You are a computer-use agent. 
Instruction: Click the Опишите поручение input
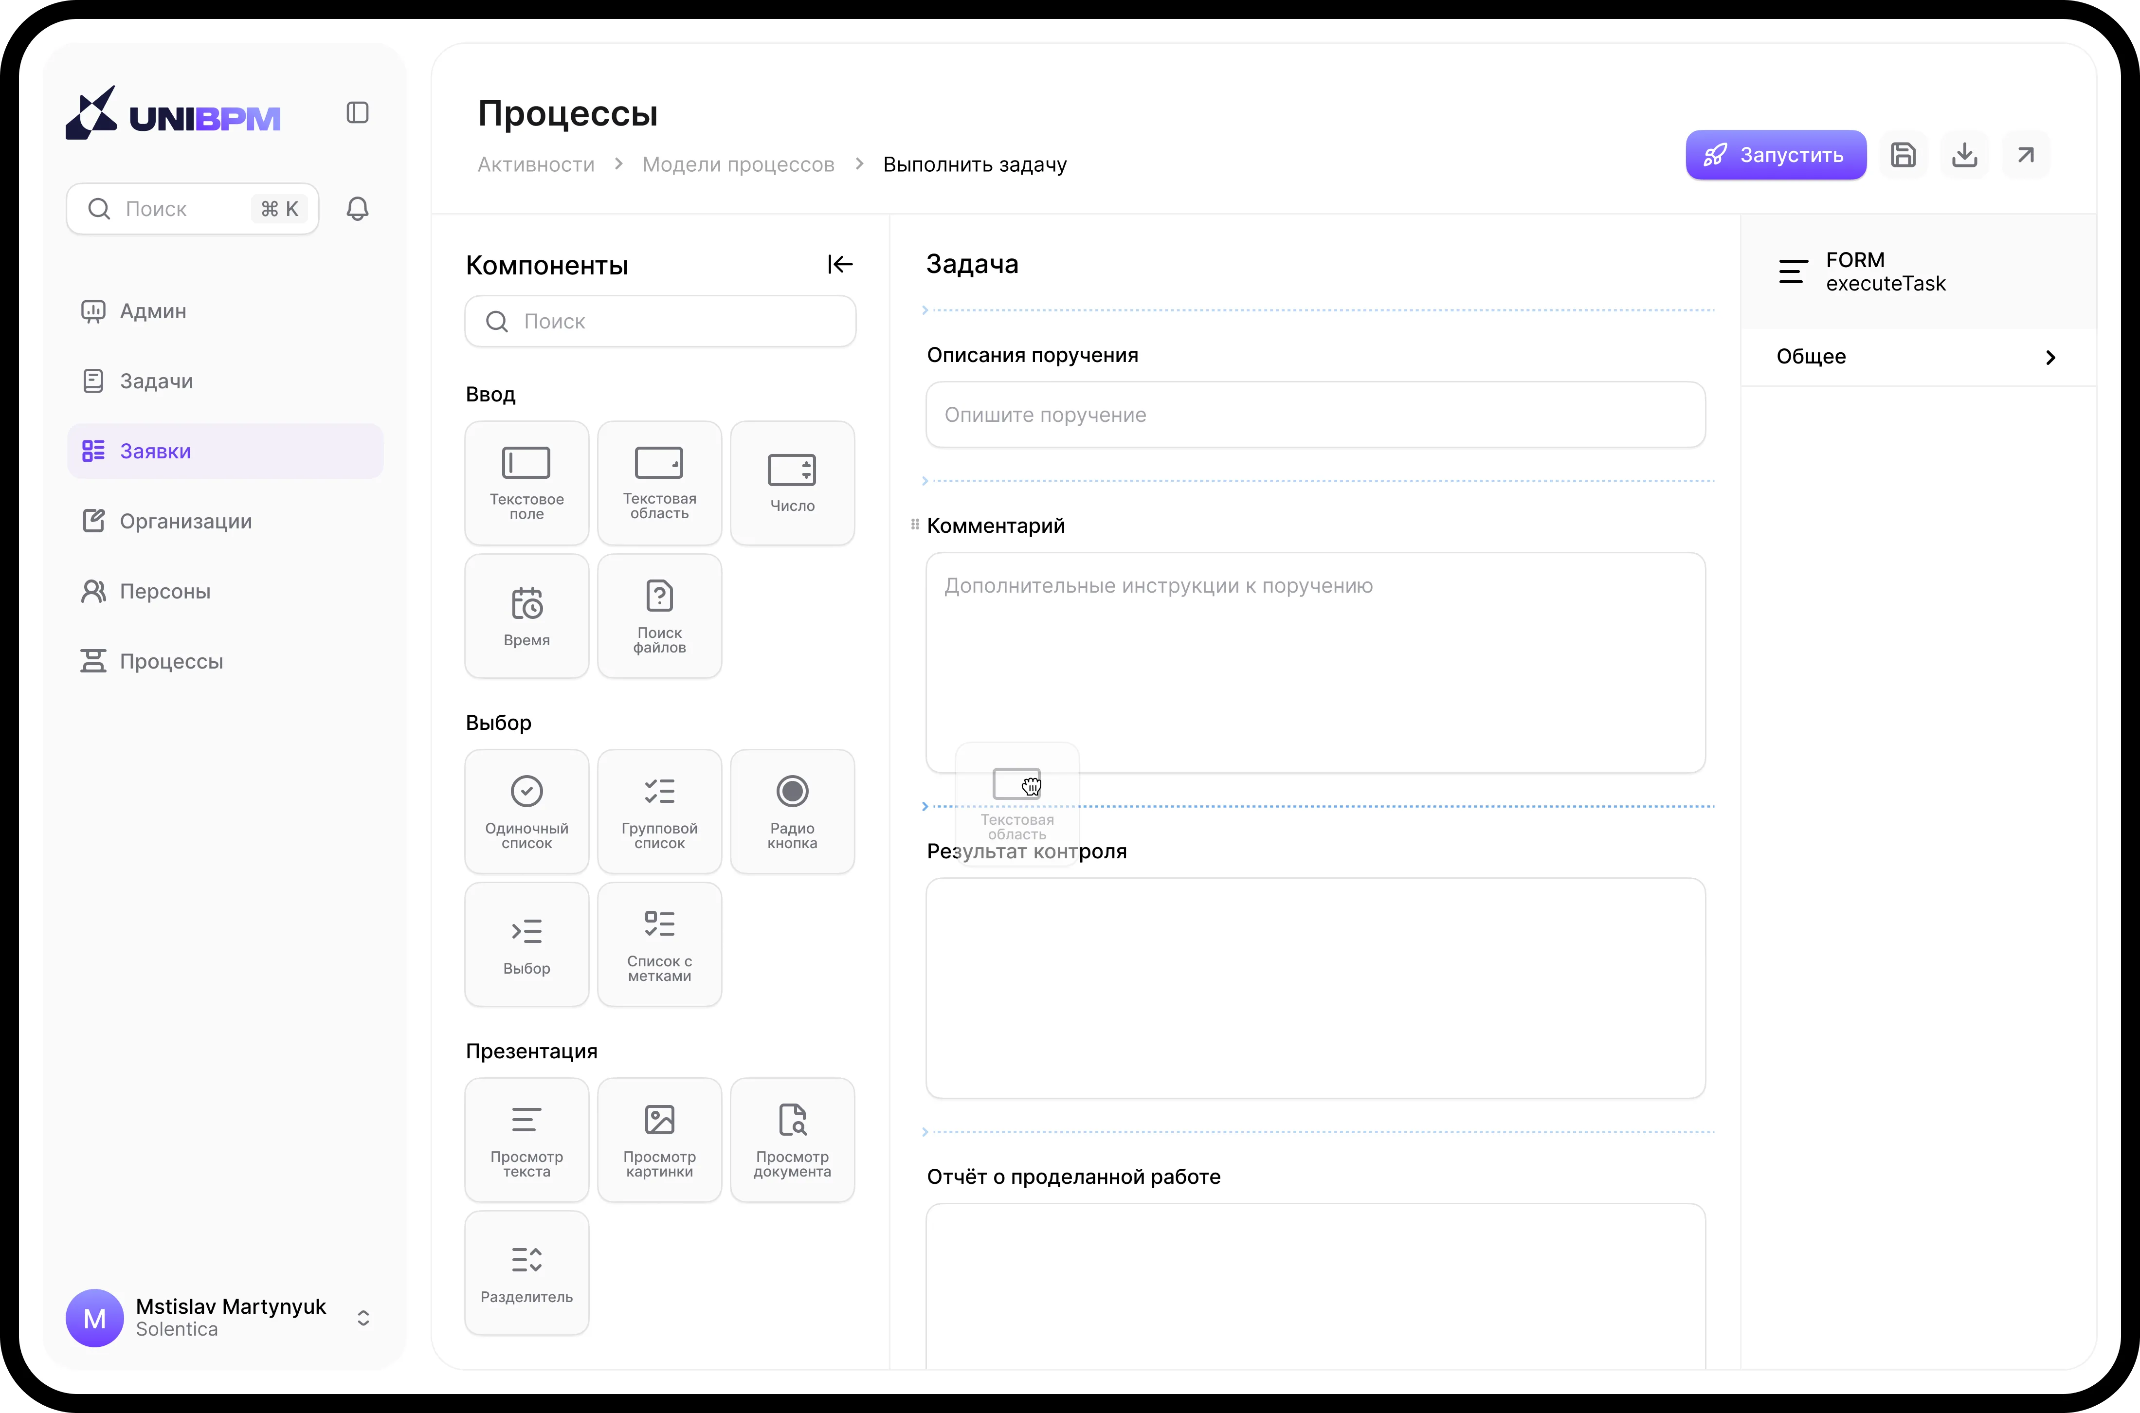coord(1315,416)
